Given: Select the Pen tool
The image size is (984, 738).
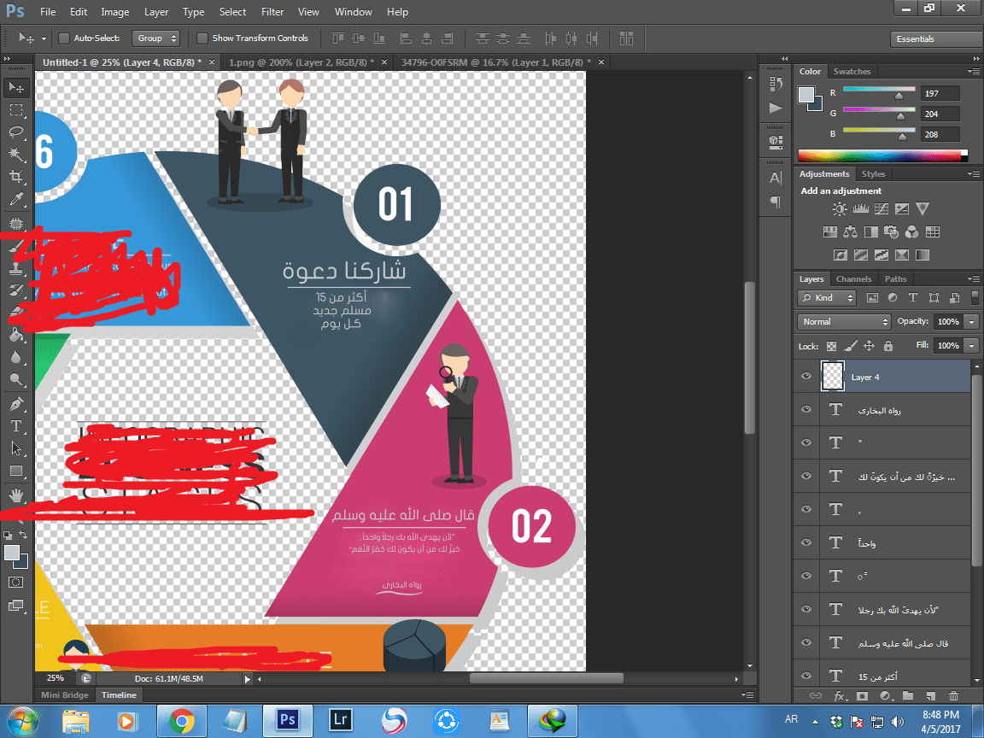Looking at the screenshot, I should click(x=16, y=403).
